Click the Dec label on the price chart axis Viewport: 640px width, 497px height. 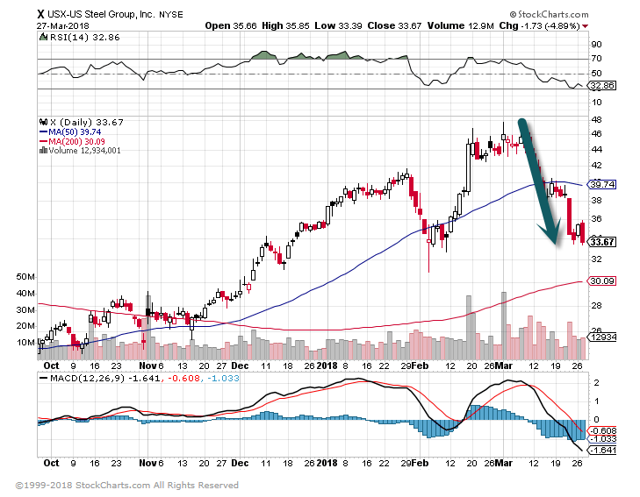coord(240,366)
